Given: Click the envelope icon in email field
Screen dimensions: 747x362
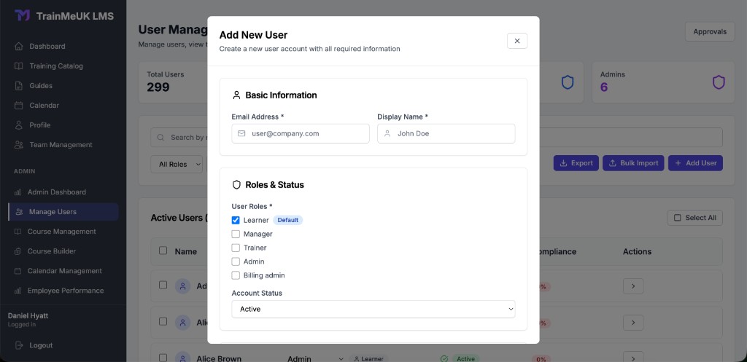Looking at the screenshot, I should [x=241, y=134].
